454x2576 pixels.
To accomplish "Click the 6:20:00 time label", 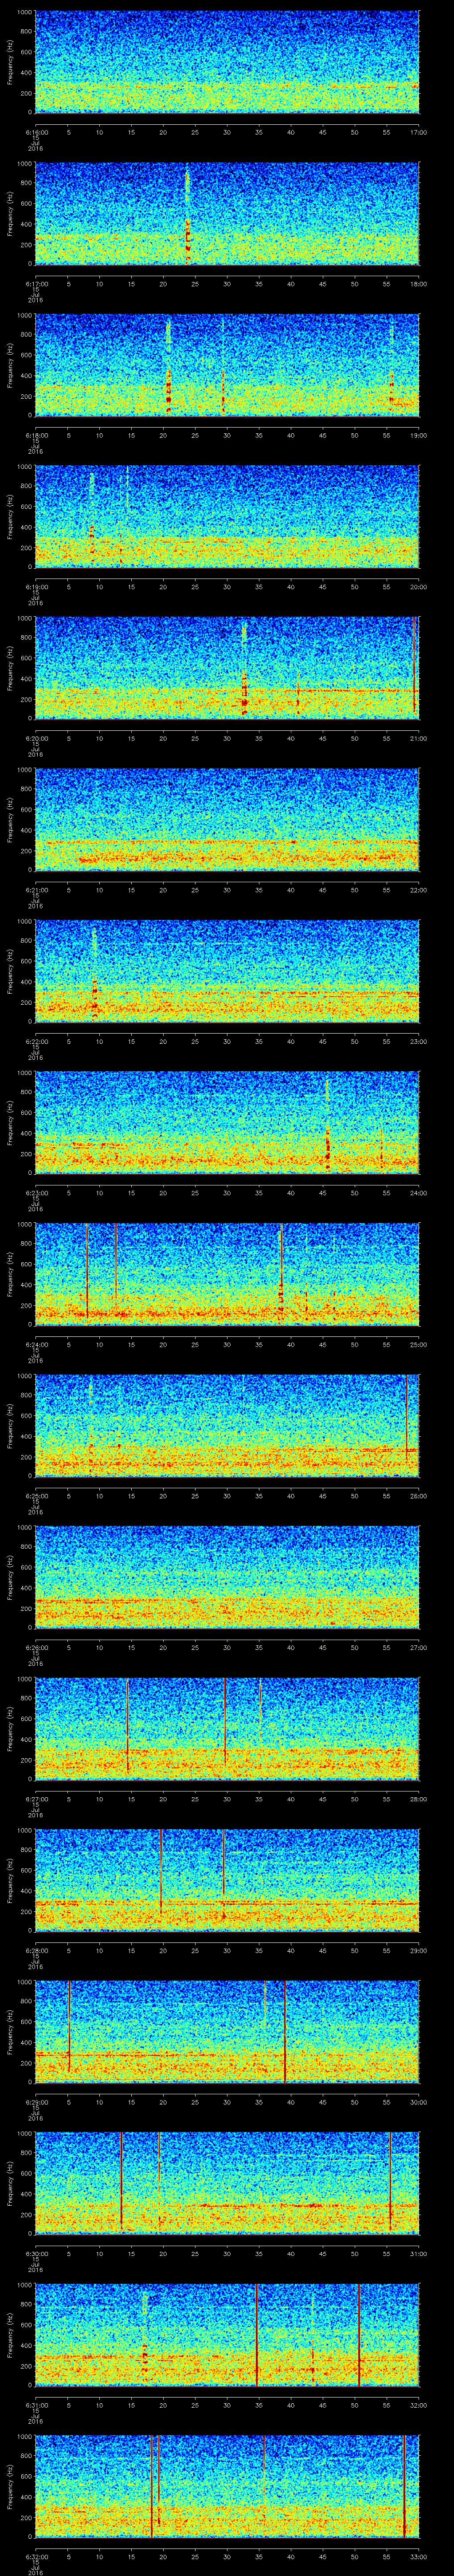I will tap(36, 738).
